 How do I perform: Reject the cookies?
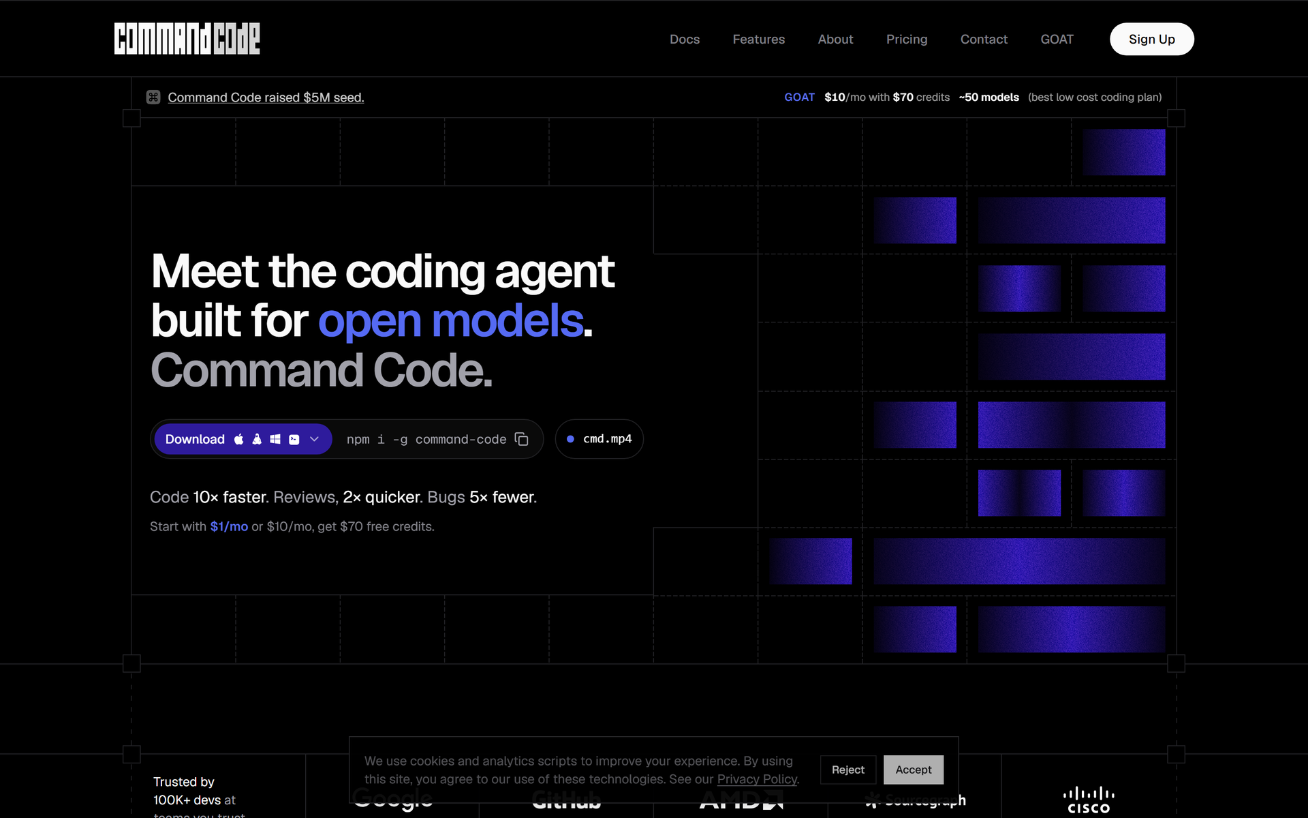pyautogui.click(x=847, y=770)
